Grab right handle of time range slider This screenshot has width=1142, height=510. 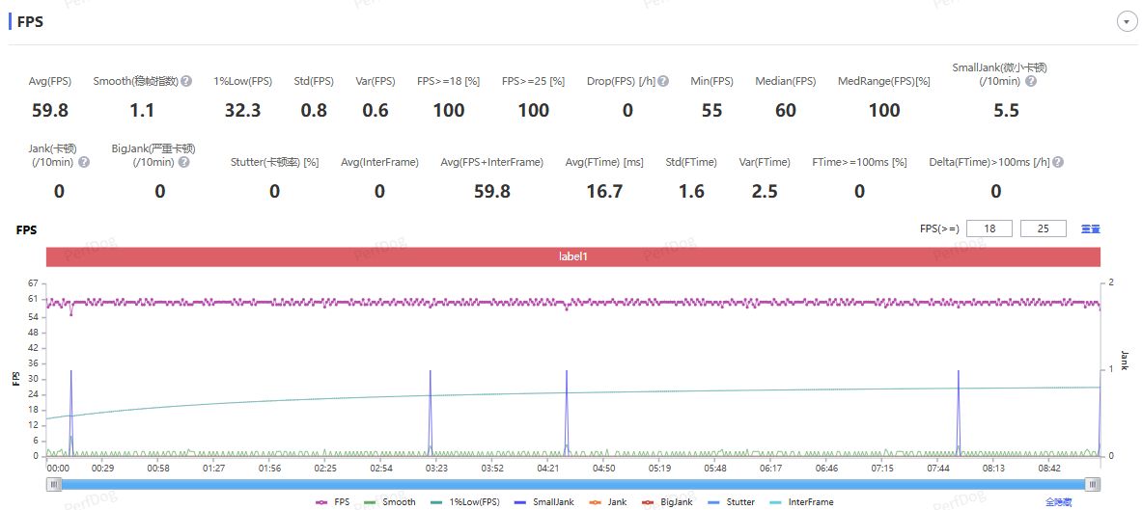(x=1093, y=485)
